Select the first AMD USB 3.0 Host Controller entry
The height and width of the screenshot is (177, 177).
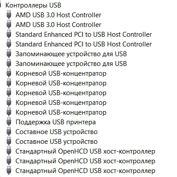pos(59,15)
